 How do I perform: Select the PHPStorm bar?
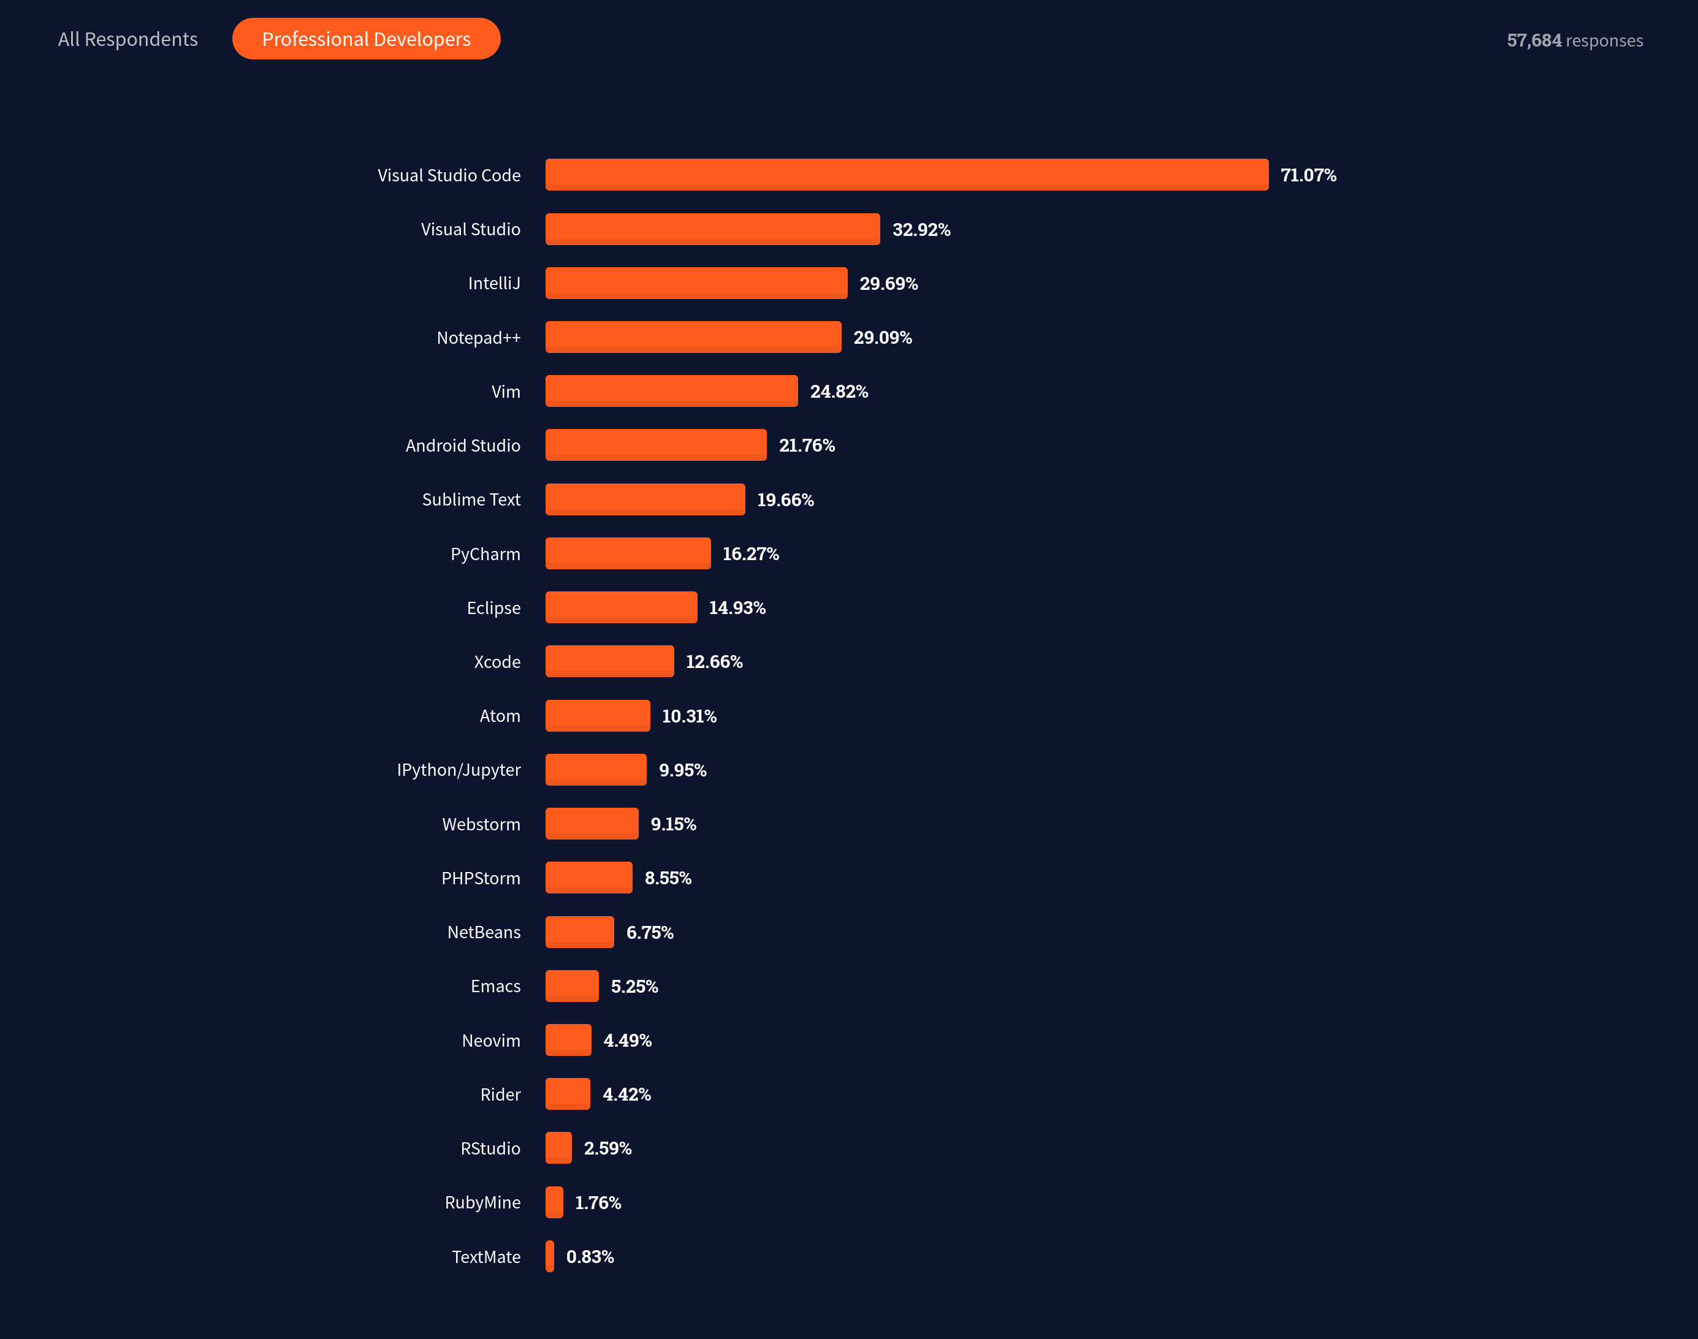click(588, 878)
